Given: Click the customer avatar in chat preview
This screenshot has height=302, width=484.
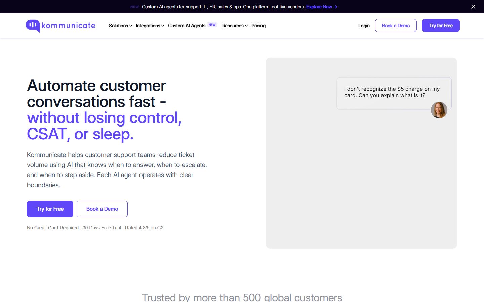Looking at the screenshot, I should click(x=439, y=110).
